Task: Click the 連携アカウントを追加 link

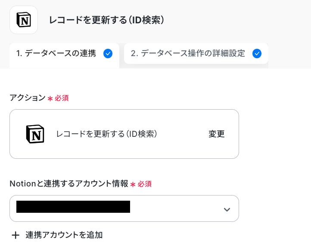Action: tap(64, 235)
